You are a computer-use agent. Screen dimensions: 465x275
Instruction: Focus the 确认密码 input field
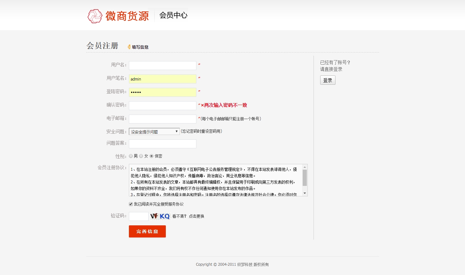tap(162, 106)
